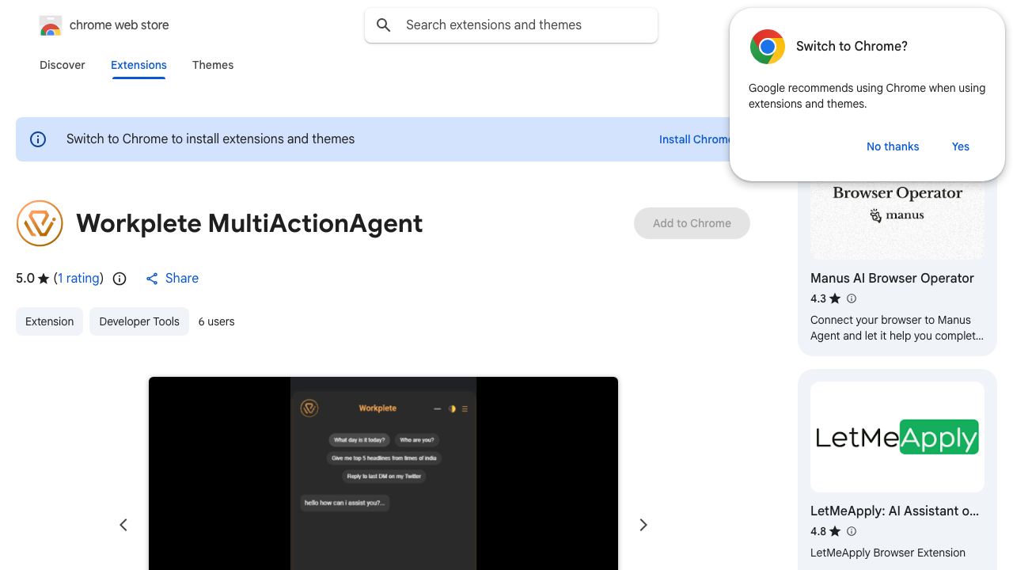Screen dimensions: 1013x570
Task: Open the Manus AI Browser Operator thumbnail
Action: (x=897, y=220)
